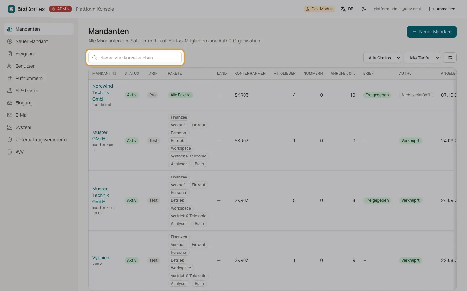This screenshot has height=291, width=467.
Task: Click the Mitglieder column header
Action: (x=284, y=73)
